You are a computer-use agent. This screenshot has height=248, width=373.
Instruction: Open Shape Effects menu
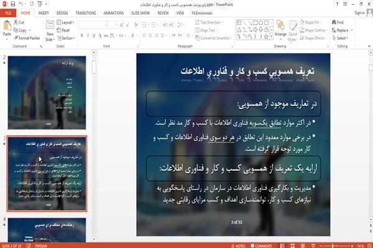click(x=313, y=38)
